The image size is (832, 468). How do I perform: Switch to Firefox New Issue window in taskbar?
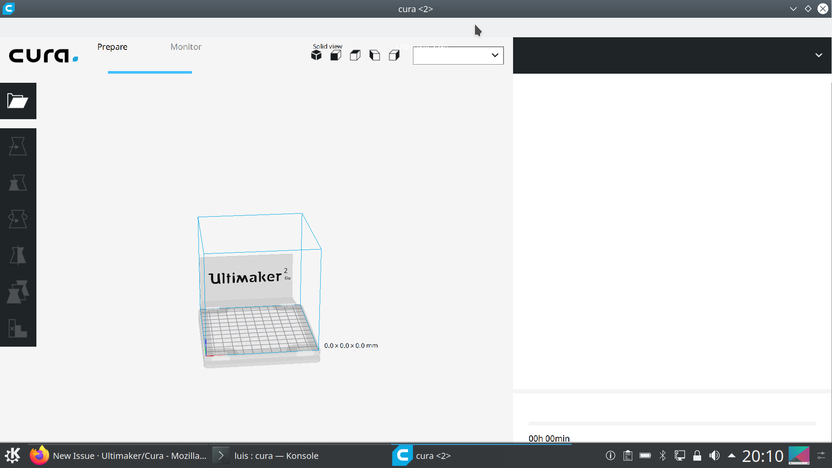click(x=118, y=455)
